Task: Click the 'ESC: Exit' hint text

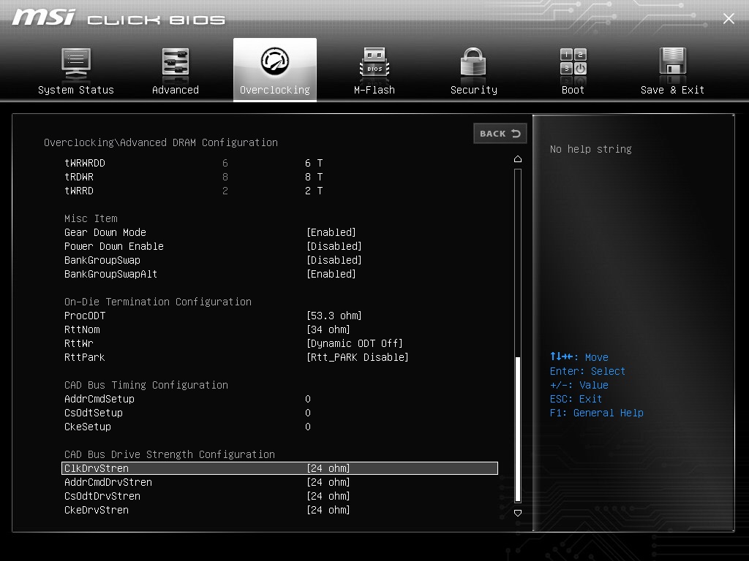Action: (x=576, y=399)
